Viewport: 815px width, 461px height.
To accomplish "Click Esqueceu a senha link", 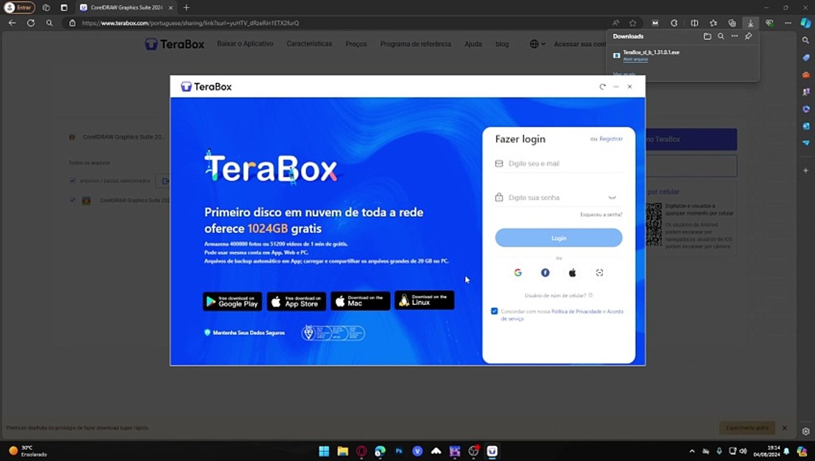I will pos(601,214).
